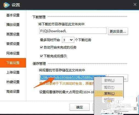Go to 画面设置 section
Viewport: 139px width, 115px height.
pyautogui.click(x=13, y=34)
